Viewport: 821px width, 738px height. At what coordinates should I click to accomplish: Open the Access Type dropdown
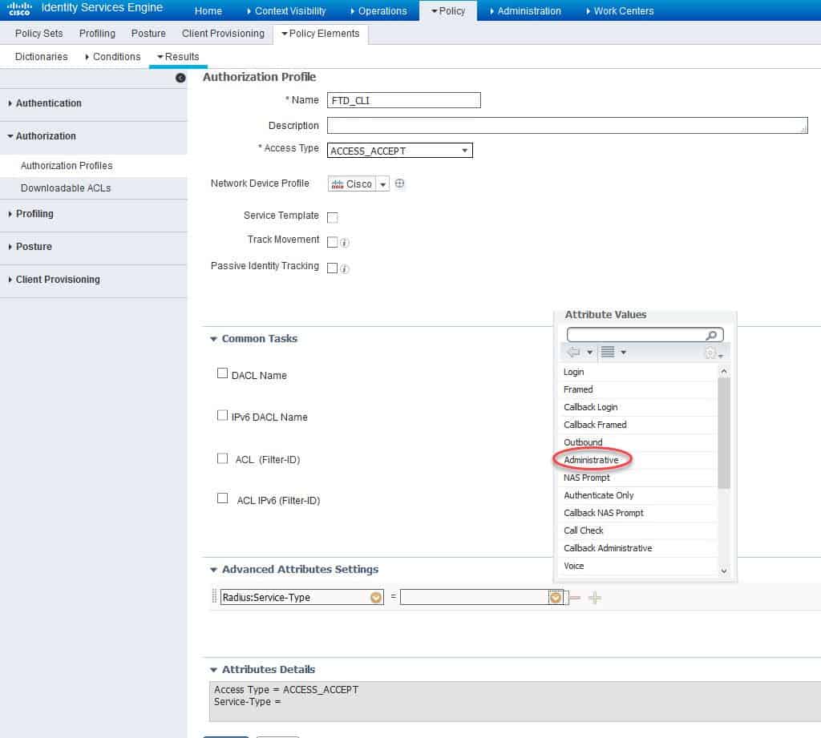pos(400,151)
